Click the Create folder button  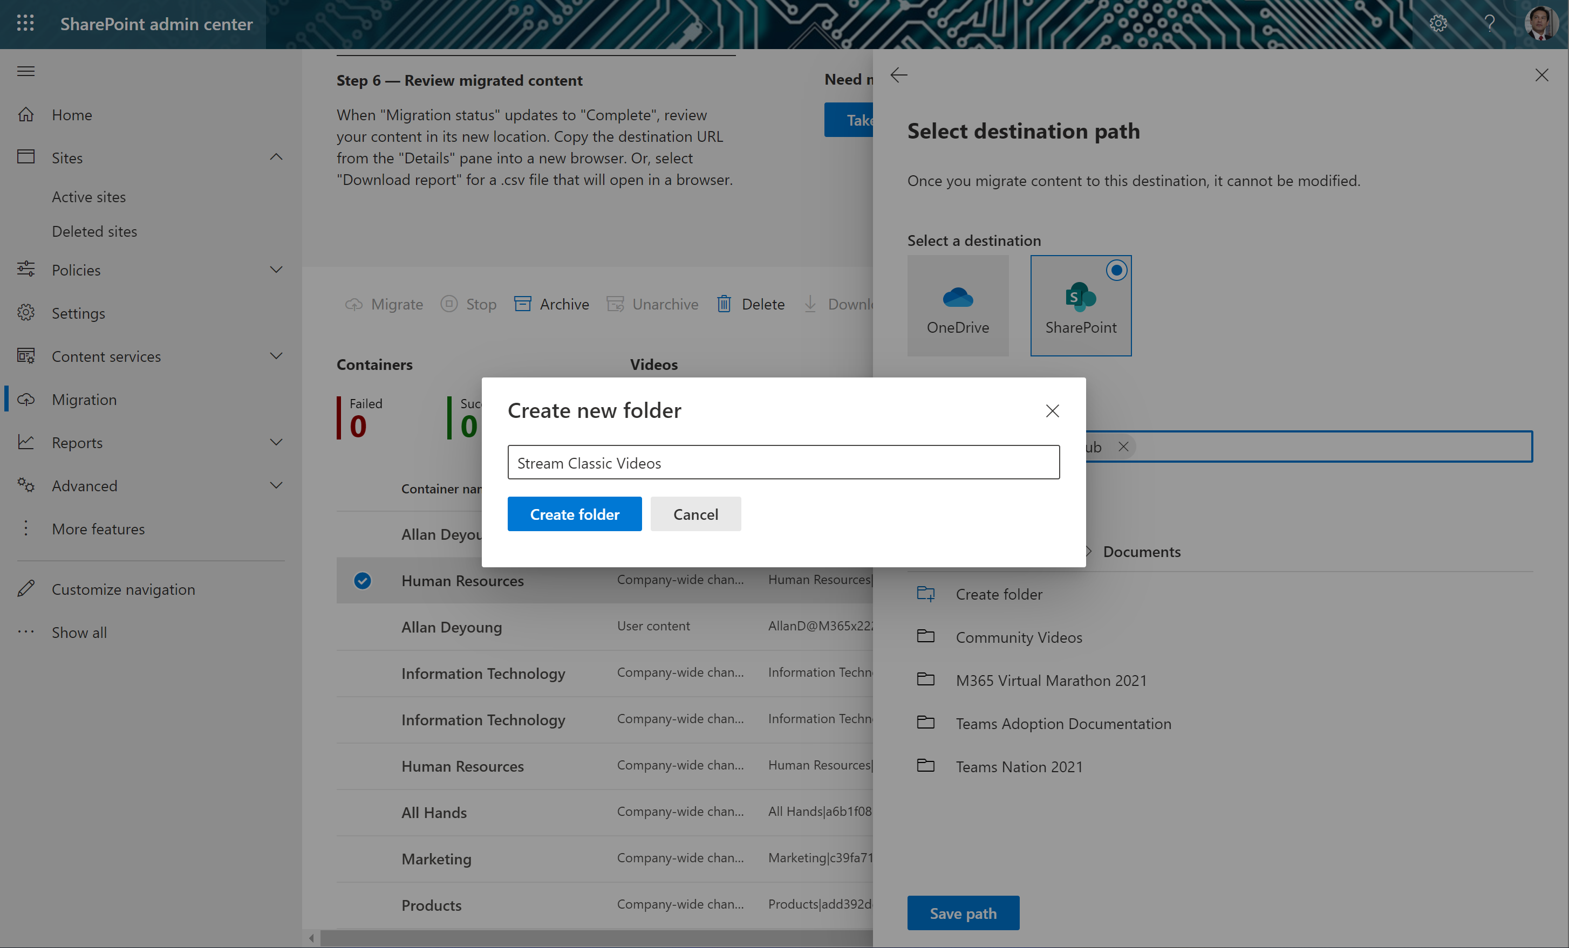(x=574, y=514)
